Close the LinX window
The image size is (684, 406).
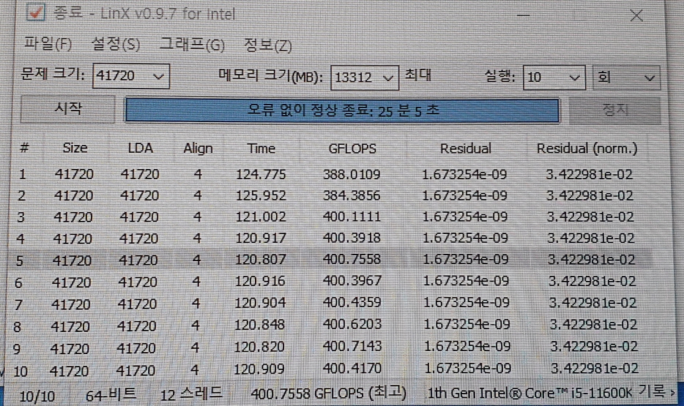(x=636, y=16)
